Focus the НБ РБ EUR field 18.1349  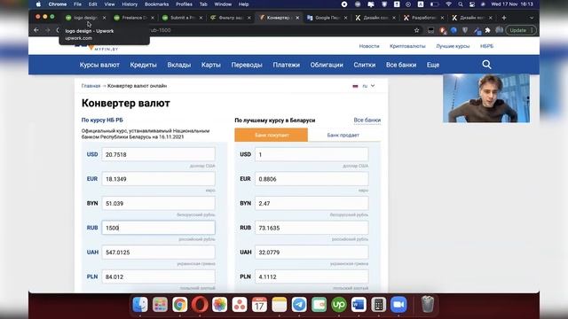coord(158,179)
